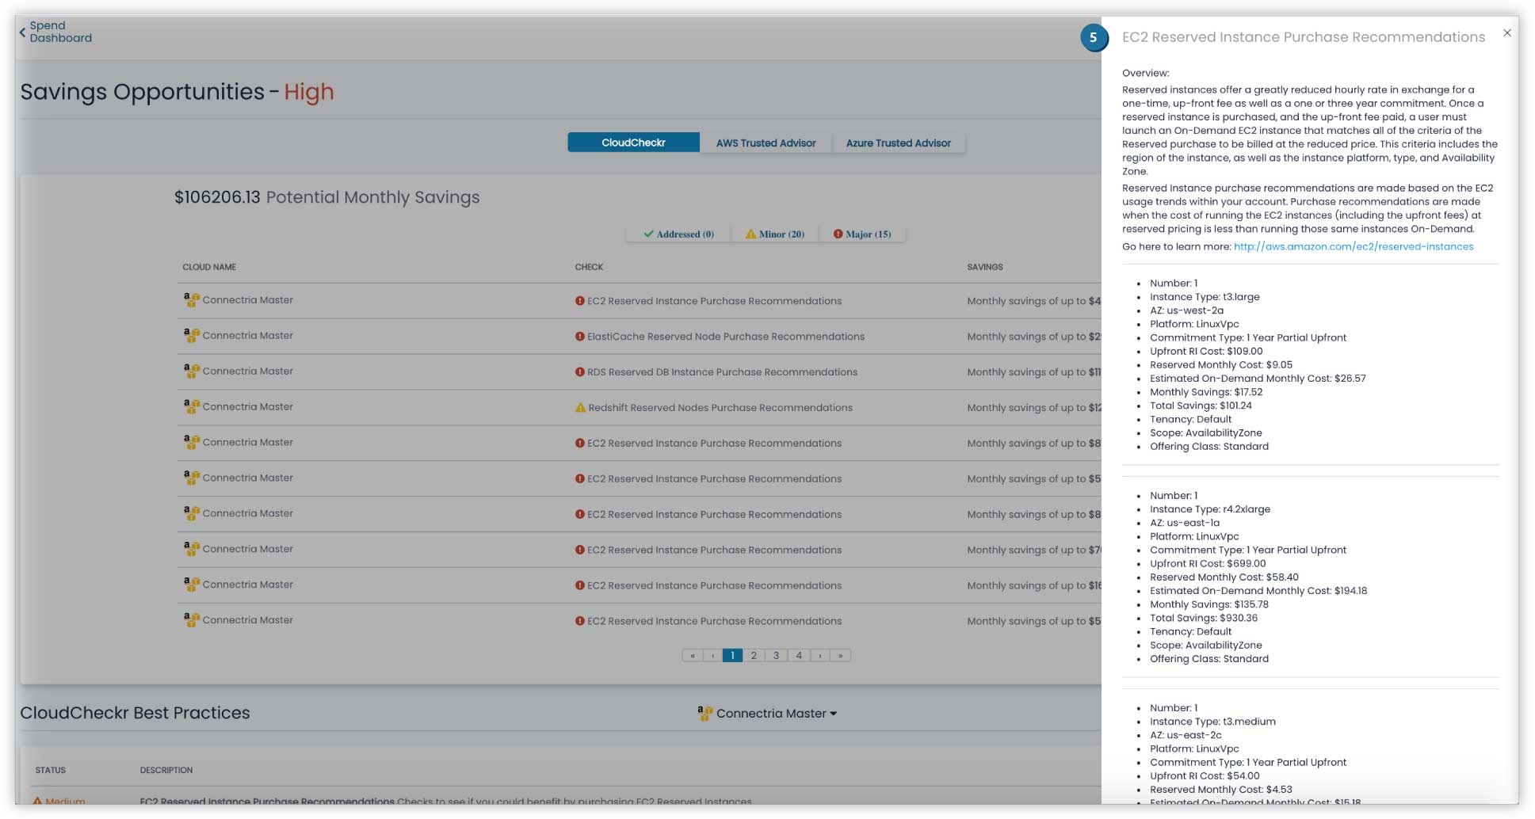Click the AWS icon beside the Best Practices account selector
The image size is (1535, 819).
(x=704, y=713)
